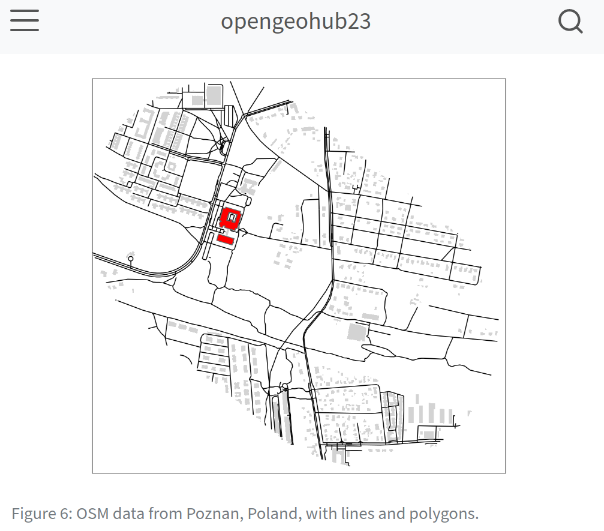The image size is (604, 531).
Task: Open the opengeohub23 site title
Action: coord(296,21)
